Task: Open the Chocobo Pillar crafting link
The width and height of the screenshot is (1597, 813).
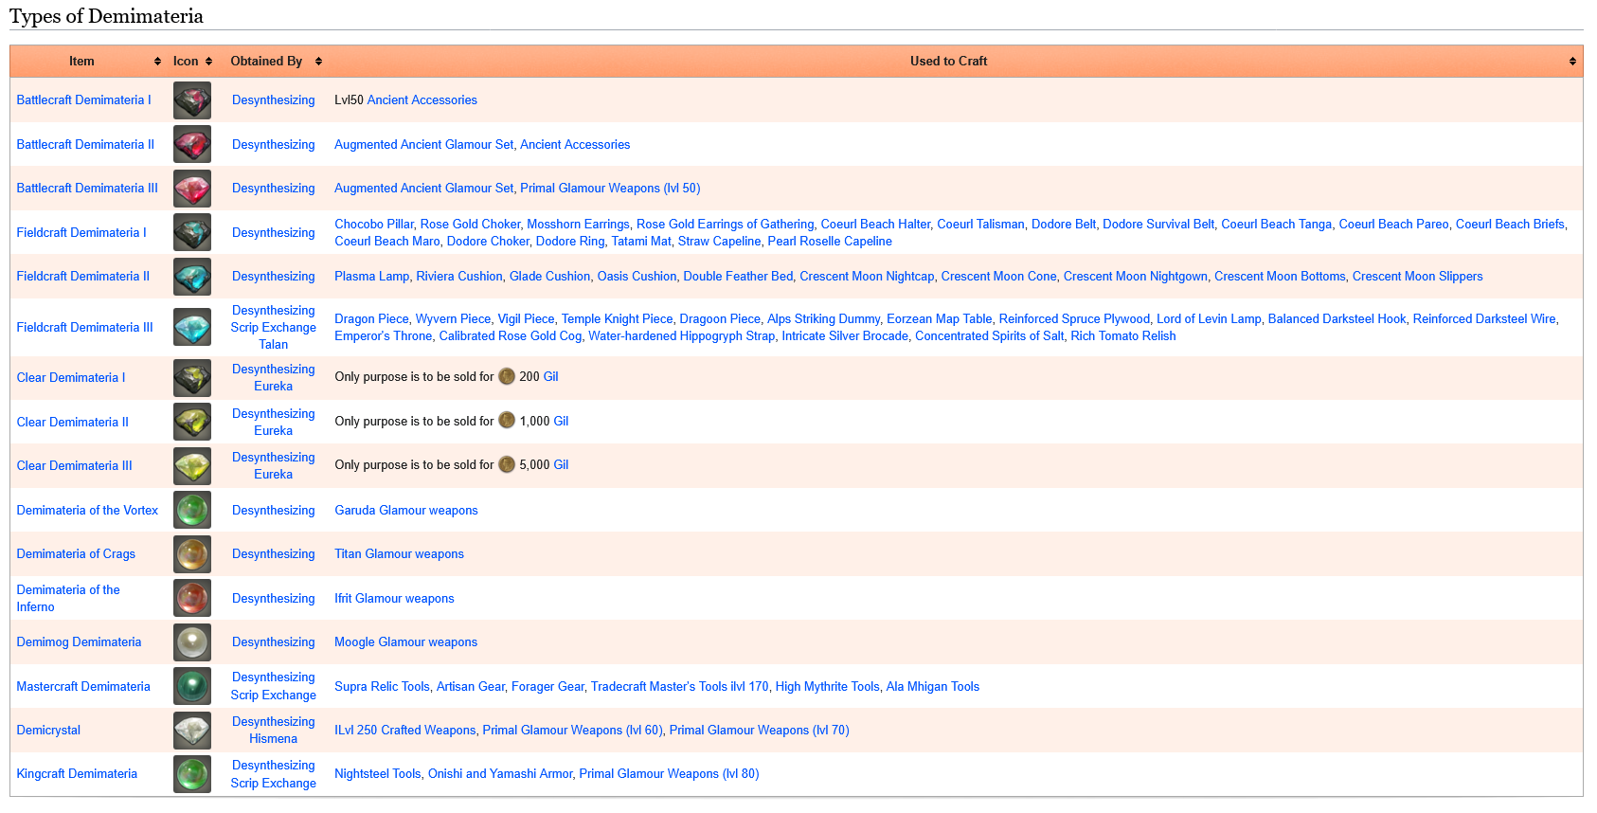Action: (374, 225)
